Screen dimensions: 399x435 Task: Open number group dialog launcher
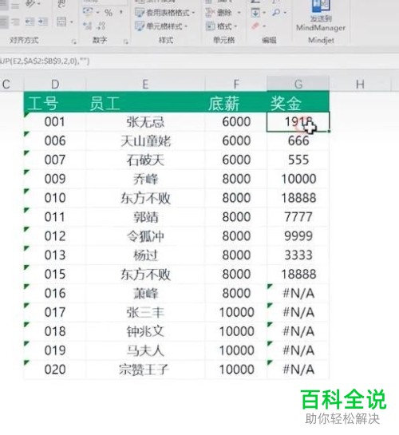click(126, 42)
